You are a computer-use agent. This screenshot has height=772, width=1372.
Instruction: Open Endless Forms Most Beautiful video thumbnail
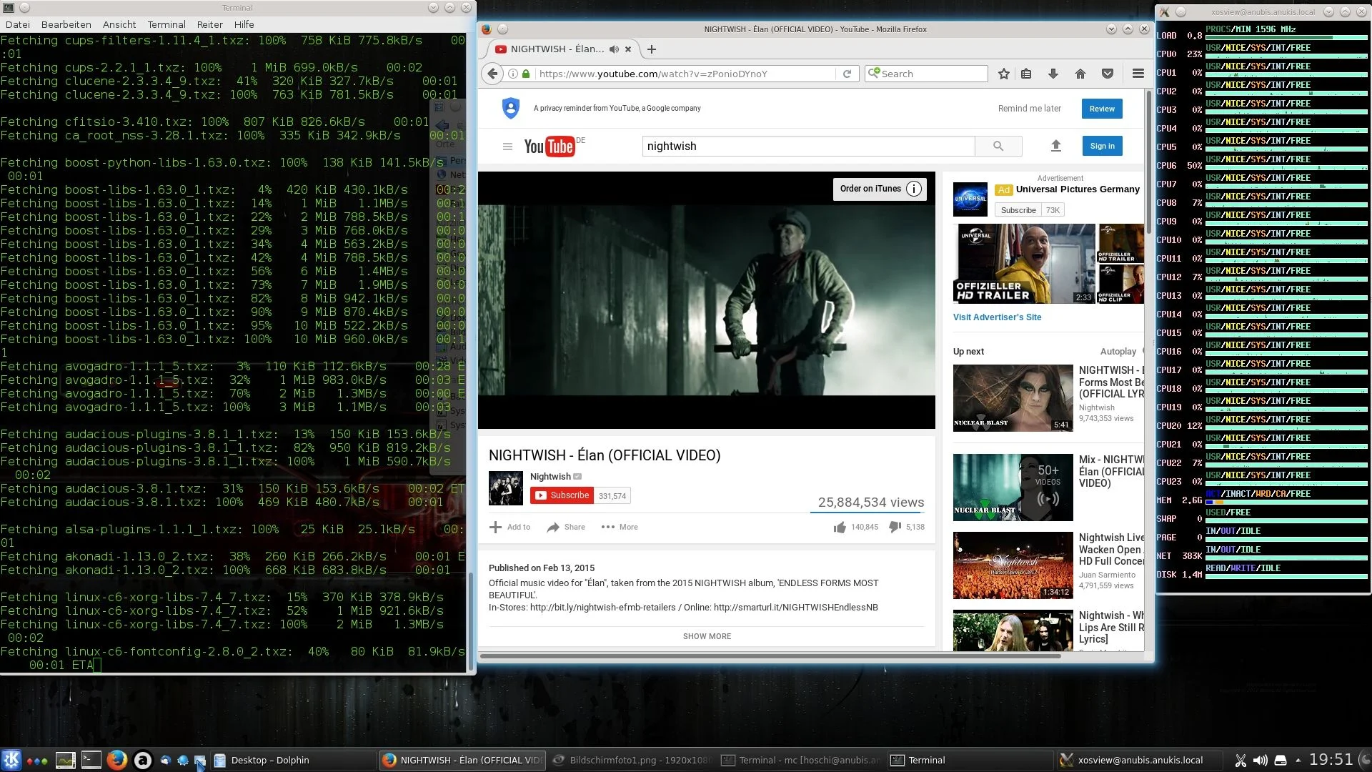[1013, 398]
